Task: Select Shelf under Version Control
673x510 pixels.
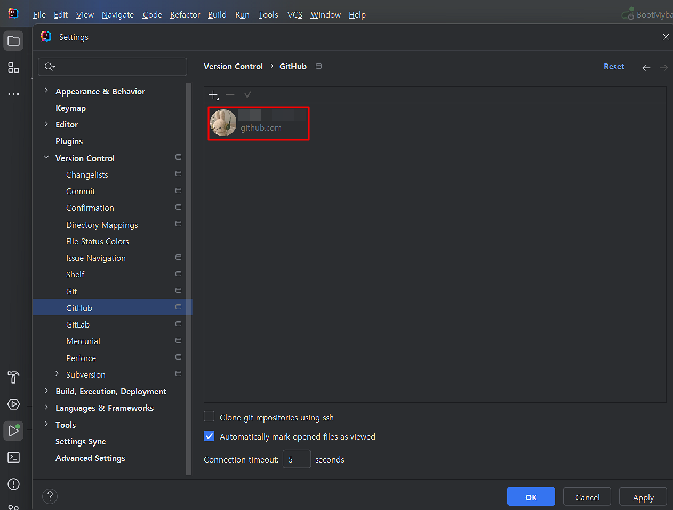Action: (x=75, y=274)
